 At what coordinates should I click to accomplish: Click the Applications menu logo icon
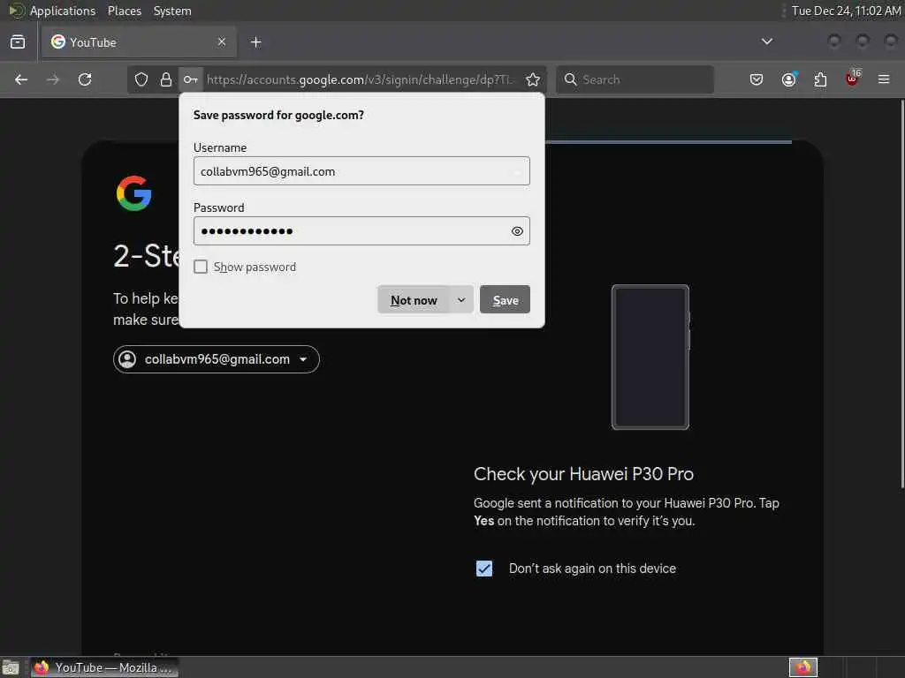17,11
